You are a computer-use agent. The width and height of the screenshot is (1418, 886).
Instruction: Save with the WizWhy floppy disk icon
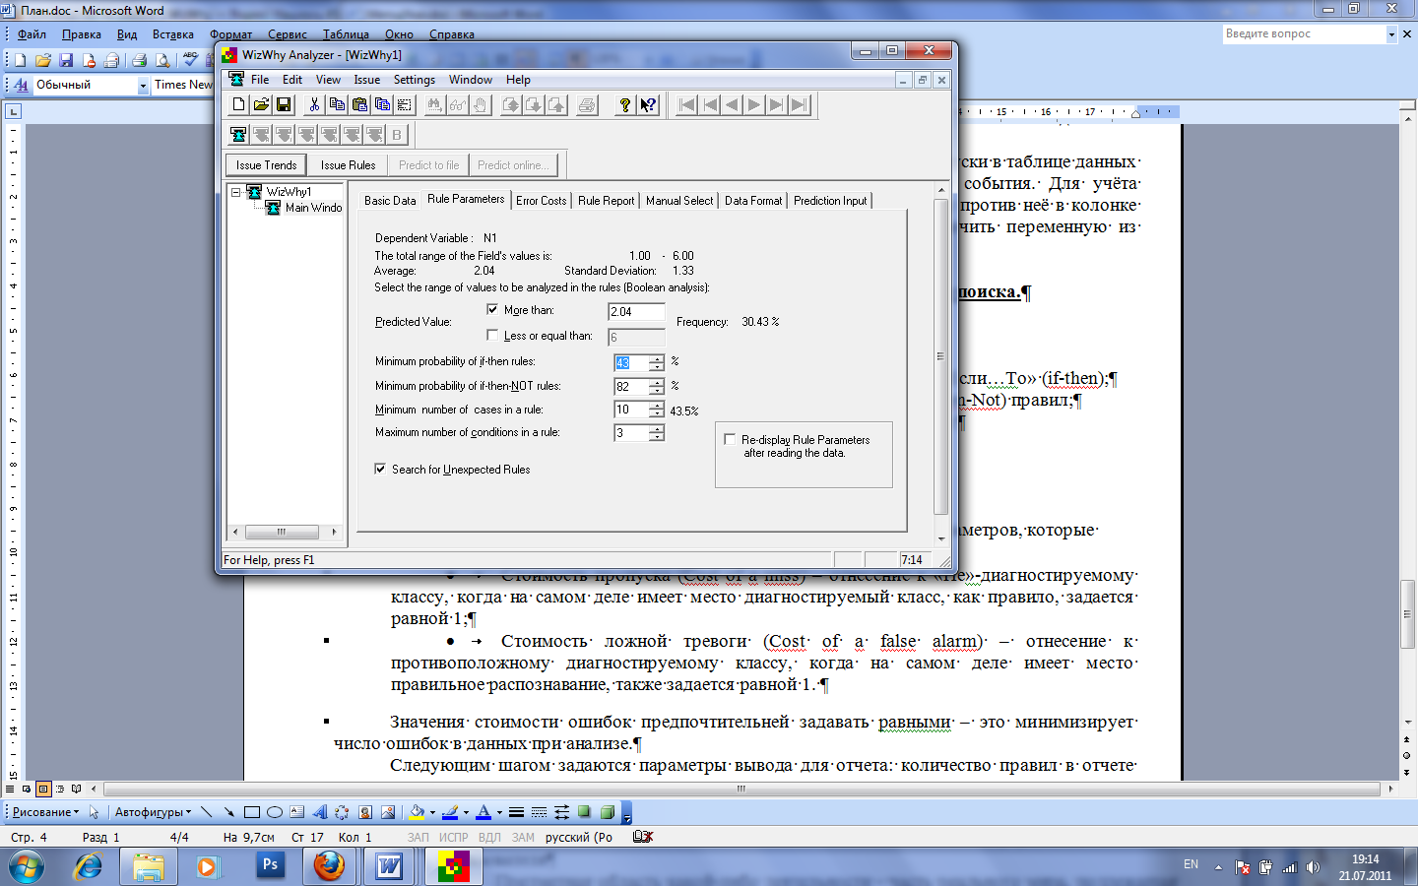[x=284, y=105]
